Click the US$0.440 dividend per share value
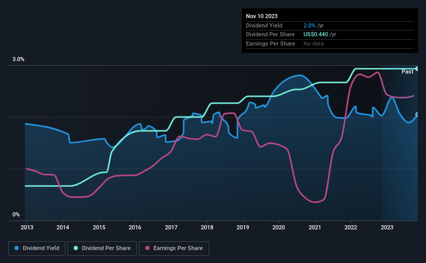Viewport: 426px width, 263px height. coord(315,35)
